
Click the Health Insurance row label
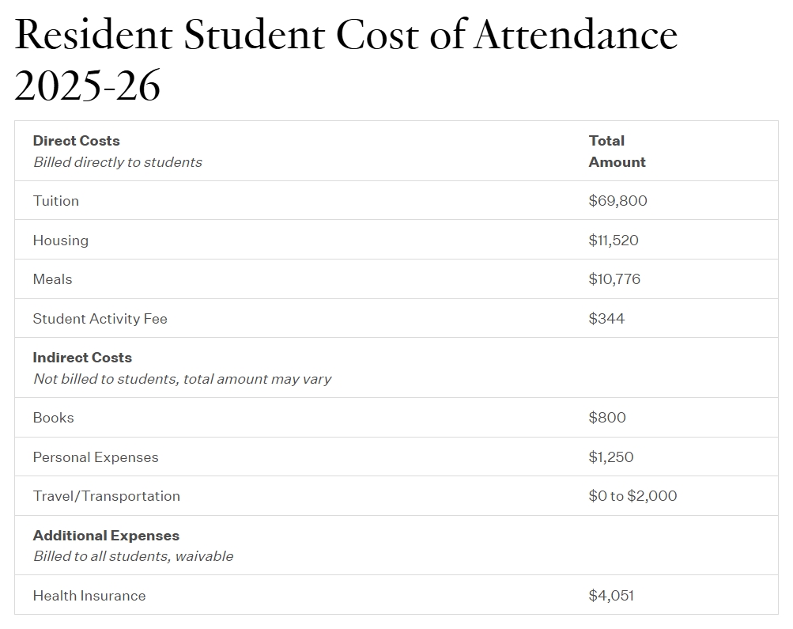pyautogui.click(x=89, y=596)
